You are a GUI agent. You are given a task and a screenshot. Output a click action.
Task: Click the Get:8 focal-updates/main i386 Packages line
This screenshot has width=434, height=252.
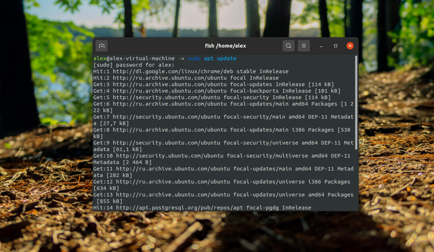(222, 133)
